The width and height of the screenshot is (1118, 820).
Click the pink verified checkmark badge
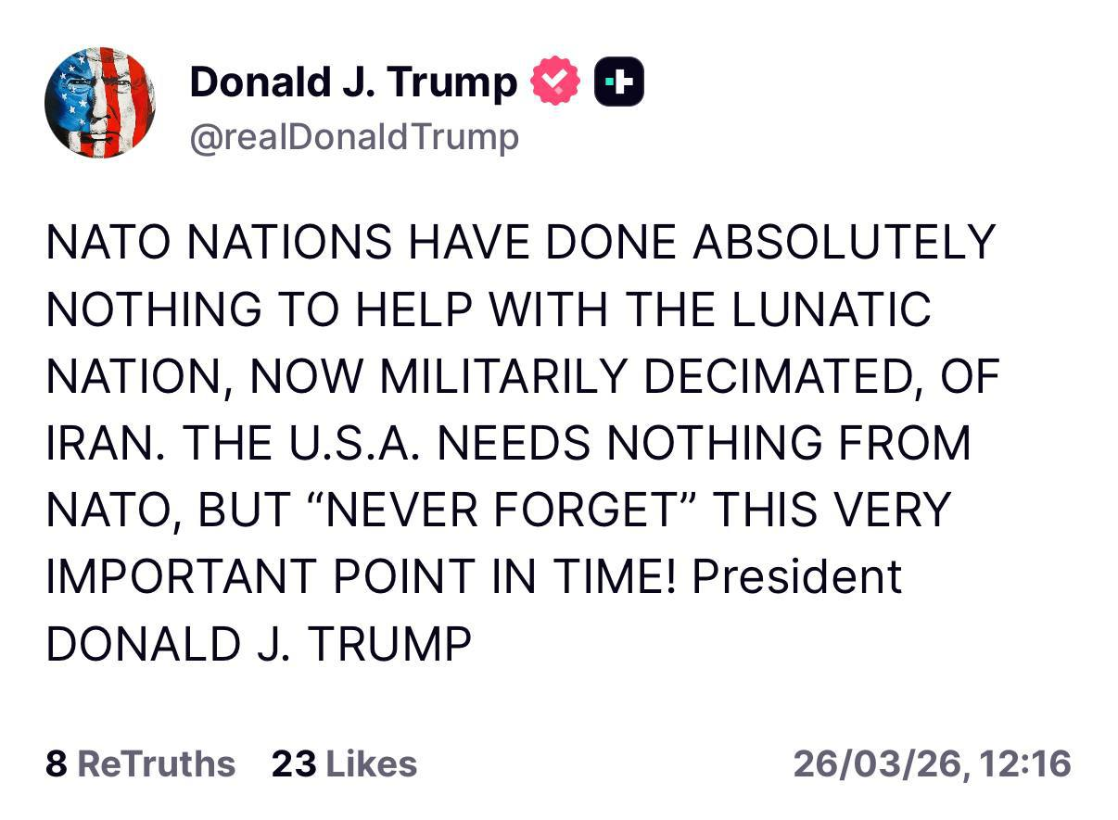tap(555, 80)
